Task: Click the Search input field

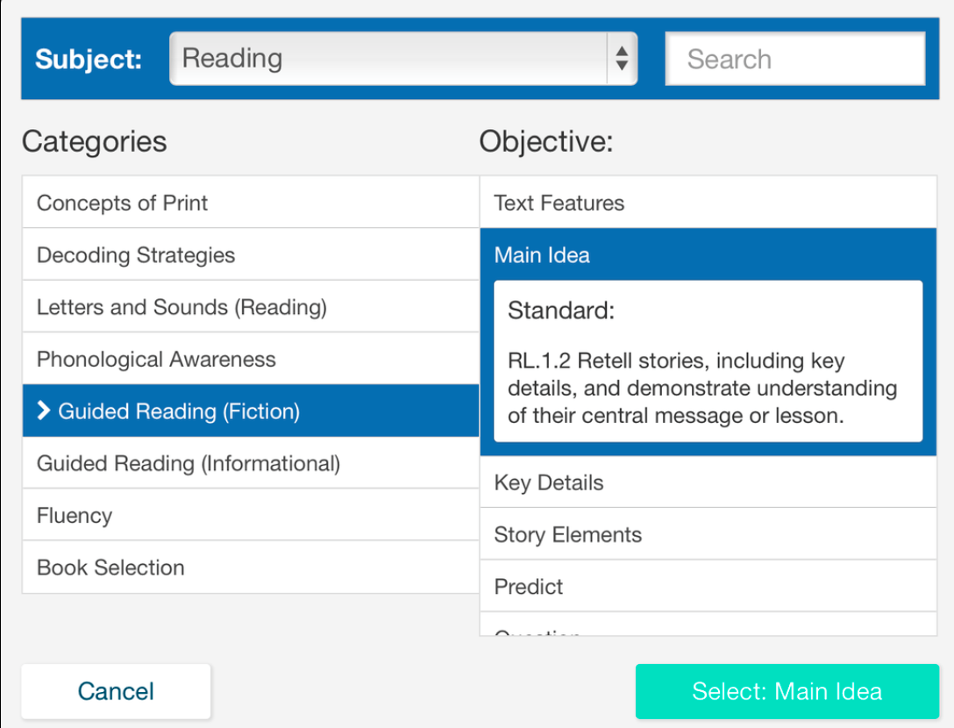Action: 794,59
